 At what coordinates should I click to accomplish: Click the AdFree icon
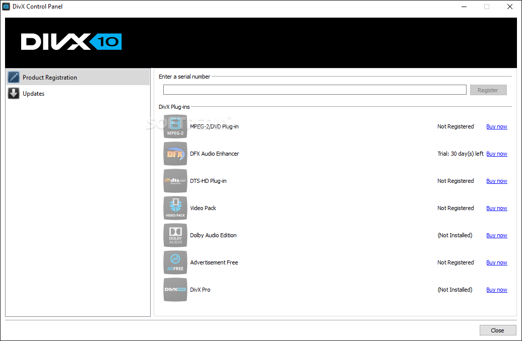[175, 262]
